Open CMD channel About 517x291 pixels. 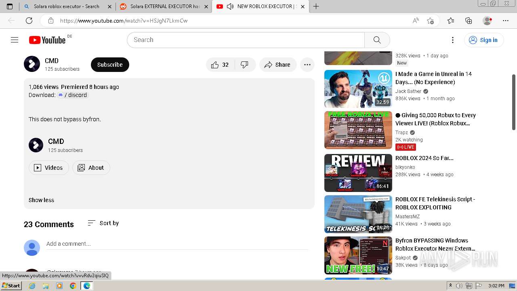tap(91, 168)
